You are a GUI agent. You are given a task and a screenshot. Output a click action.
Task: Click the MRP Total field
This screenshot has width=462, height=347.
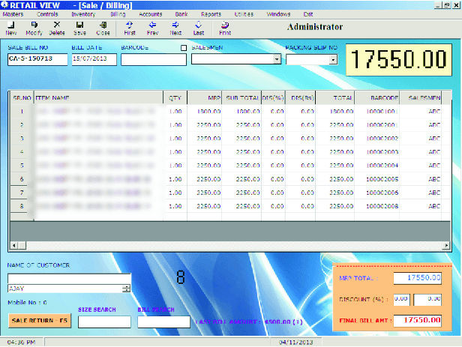pyautogui.click(x=417, y=278)
